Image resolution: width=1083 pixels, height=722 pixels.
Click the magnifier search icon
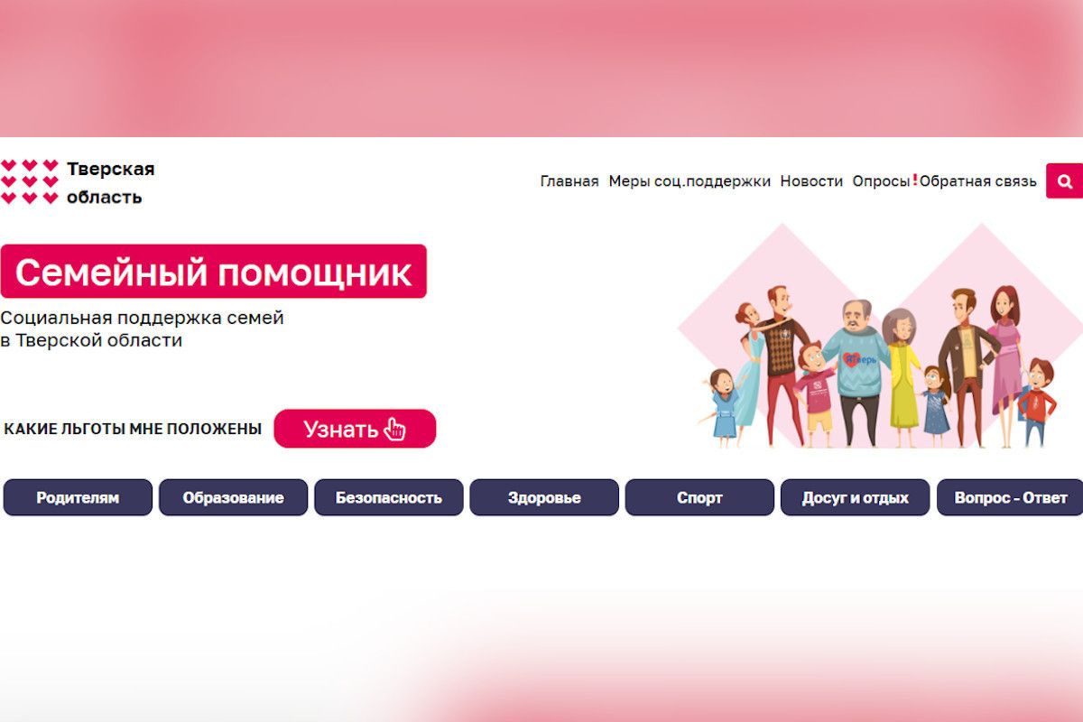tap(1064, 181)
